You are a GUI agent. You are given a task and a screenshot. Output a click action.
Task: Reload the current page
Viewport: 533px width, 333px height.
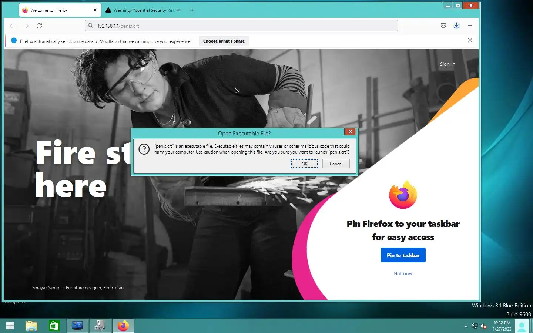pos(39,26)
